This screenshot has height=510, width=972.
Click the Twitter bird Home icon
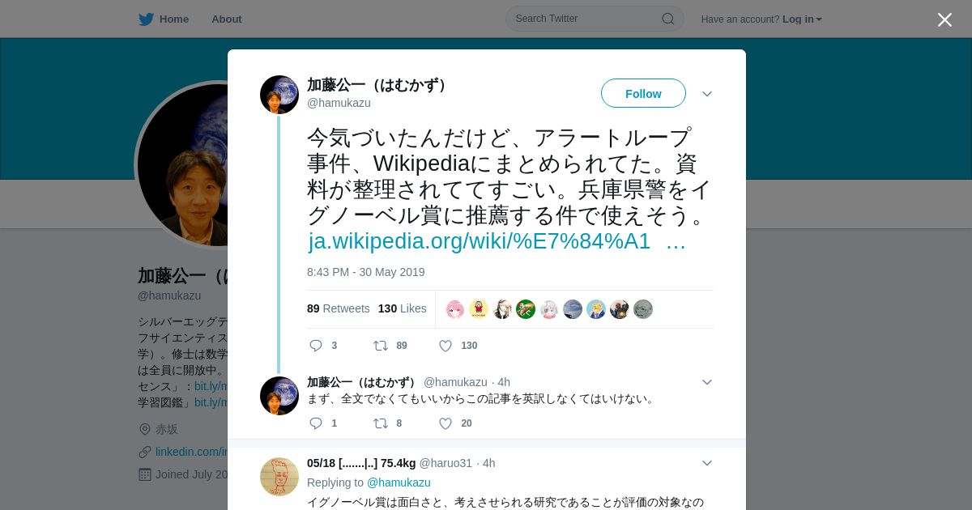click(146, 19)
